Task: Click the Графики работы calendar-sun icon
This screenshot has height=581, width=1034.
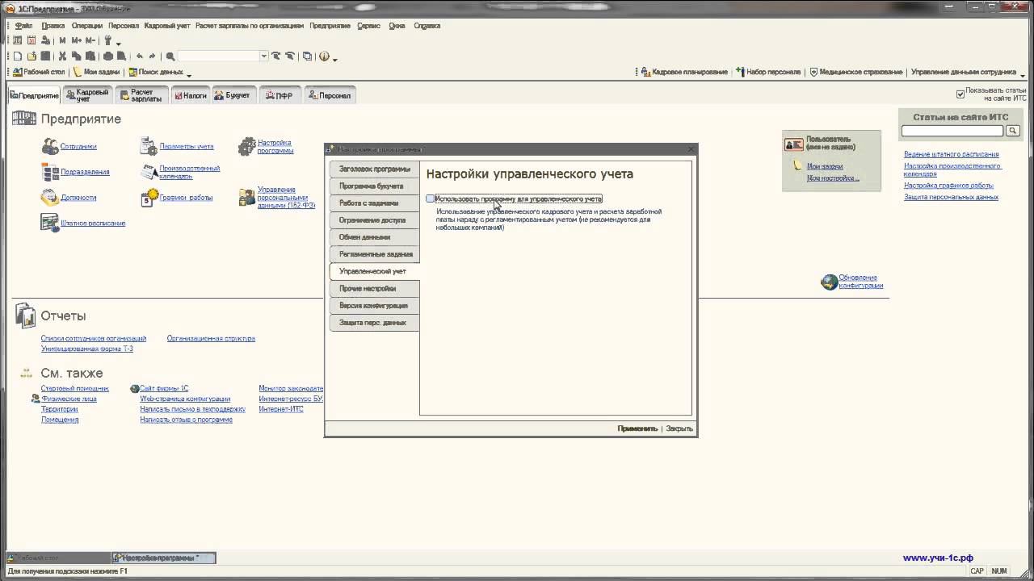Action: 149,198
